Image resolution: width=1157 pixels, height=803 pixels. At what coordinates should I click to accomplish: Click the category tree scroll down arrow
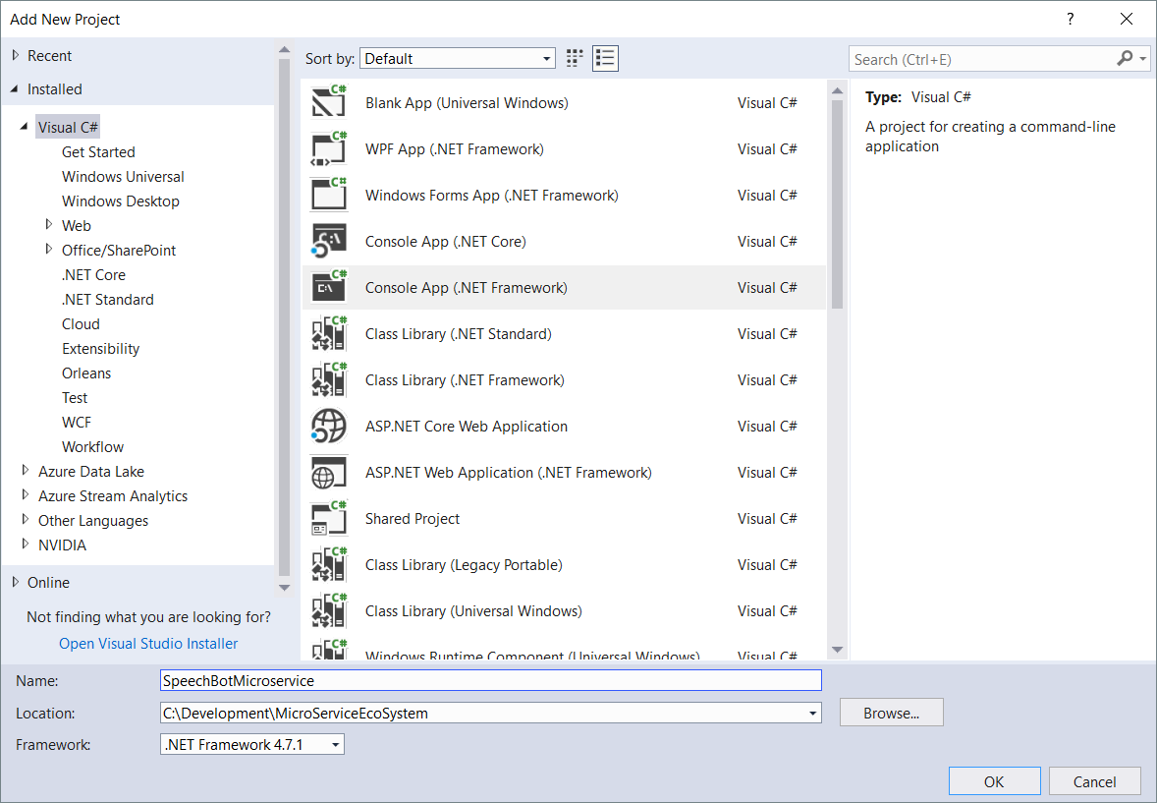pos(284,588)
